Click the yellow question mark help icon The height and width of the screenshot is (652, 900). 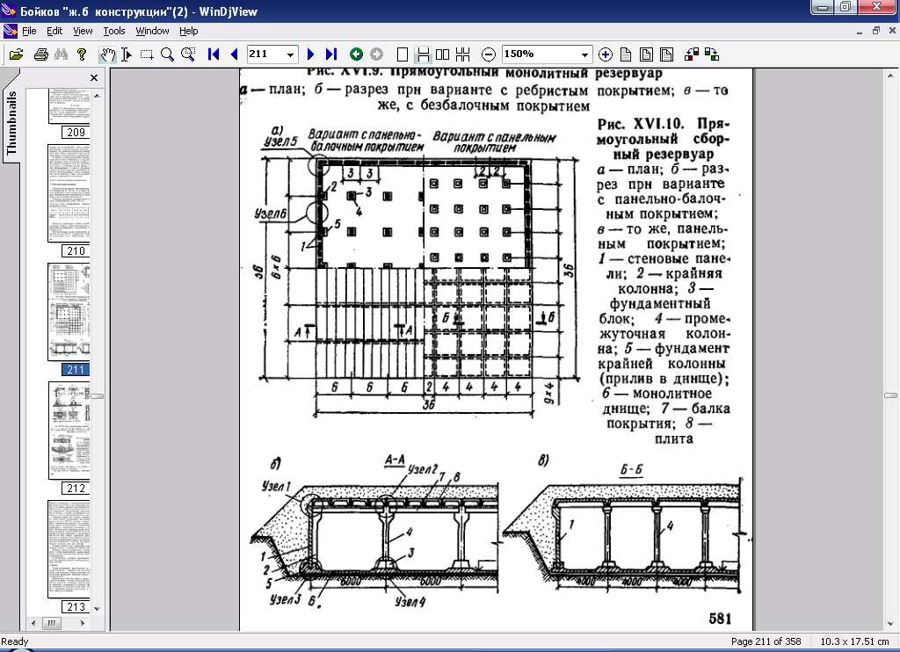pyautogui.click(x=82, y=54)
